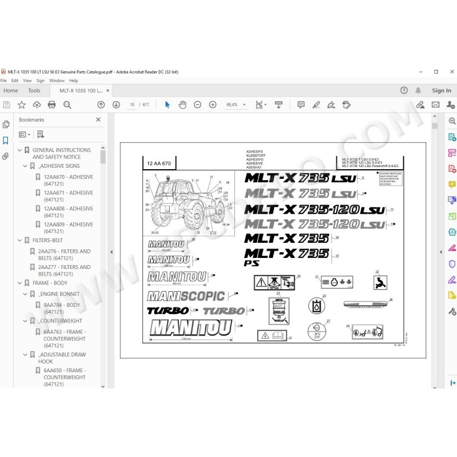Collapse the FRAME - BODY bookmark

coord(20,283)
